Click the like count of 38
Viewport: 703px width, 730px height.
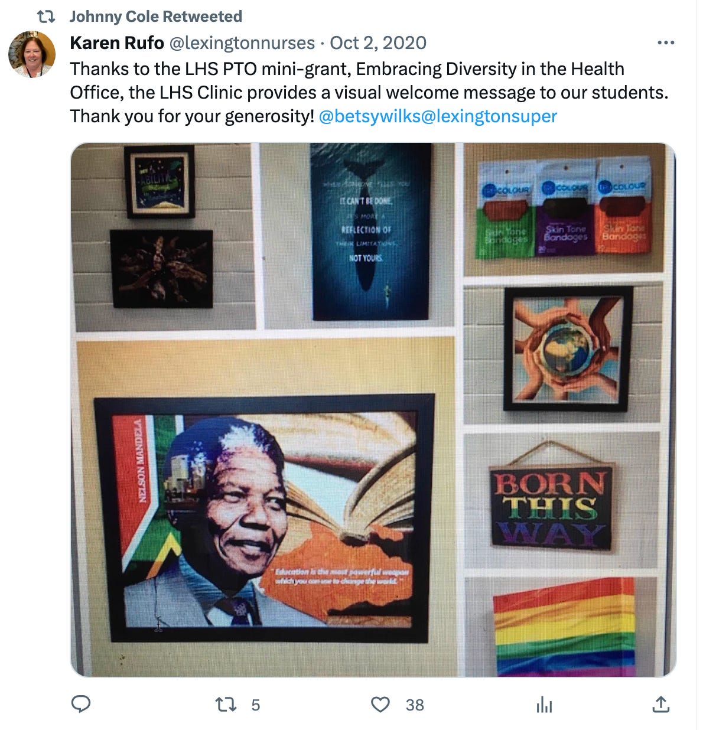pyautogui.click(x=415, y=705)
